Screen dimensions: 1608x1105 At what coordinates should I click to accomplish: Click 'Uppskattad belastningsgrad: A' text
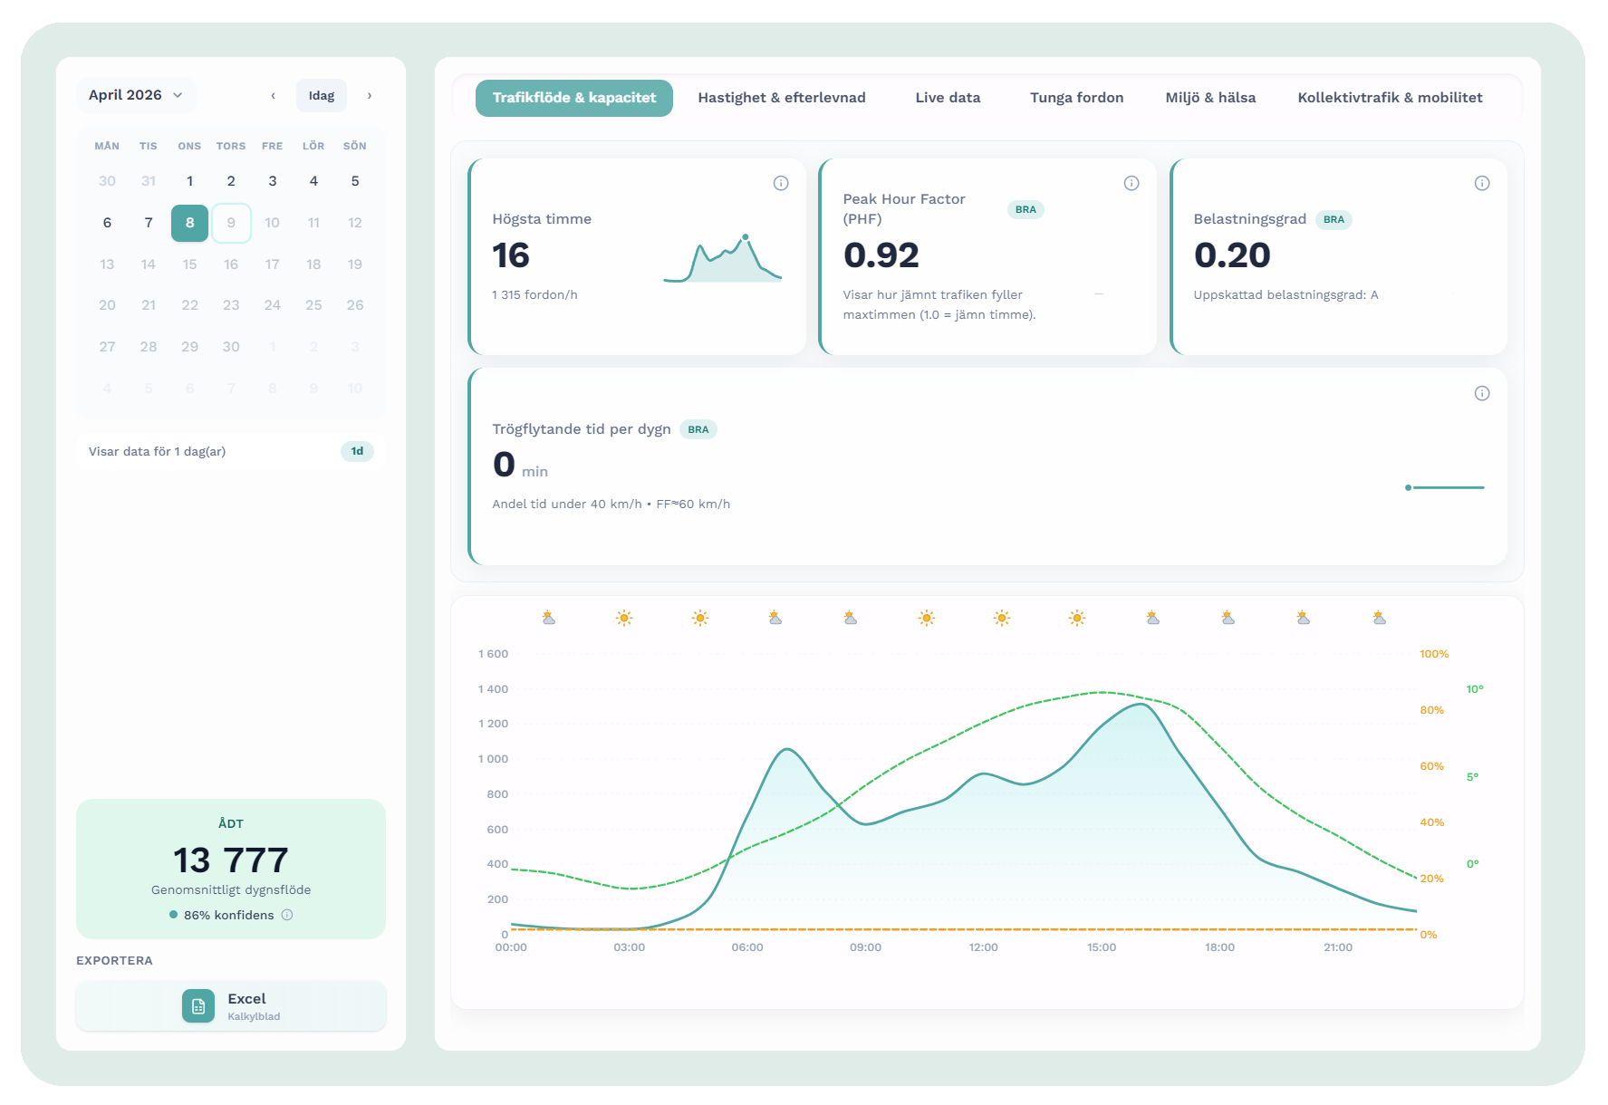pyautogui.click(x=1285, y=294)
